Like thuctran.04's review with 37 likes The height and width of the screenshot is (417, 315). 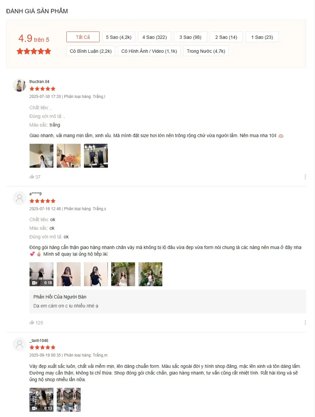click(32, 177)
